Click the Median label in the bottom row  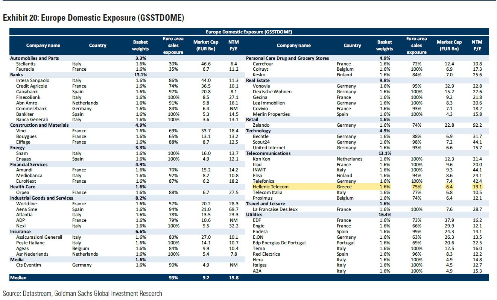(18, 278)
